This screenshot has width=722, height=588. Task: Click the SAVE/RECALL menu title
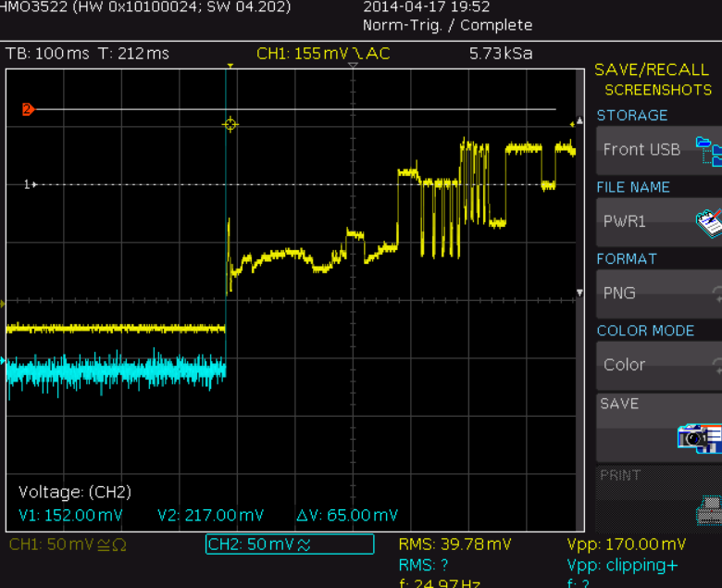pos(652,70)
